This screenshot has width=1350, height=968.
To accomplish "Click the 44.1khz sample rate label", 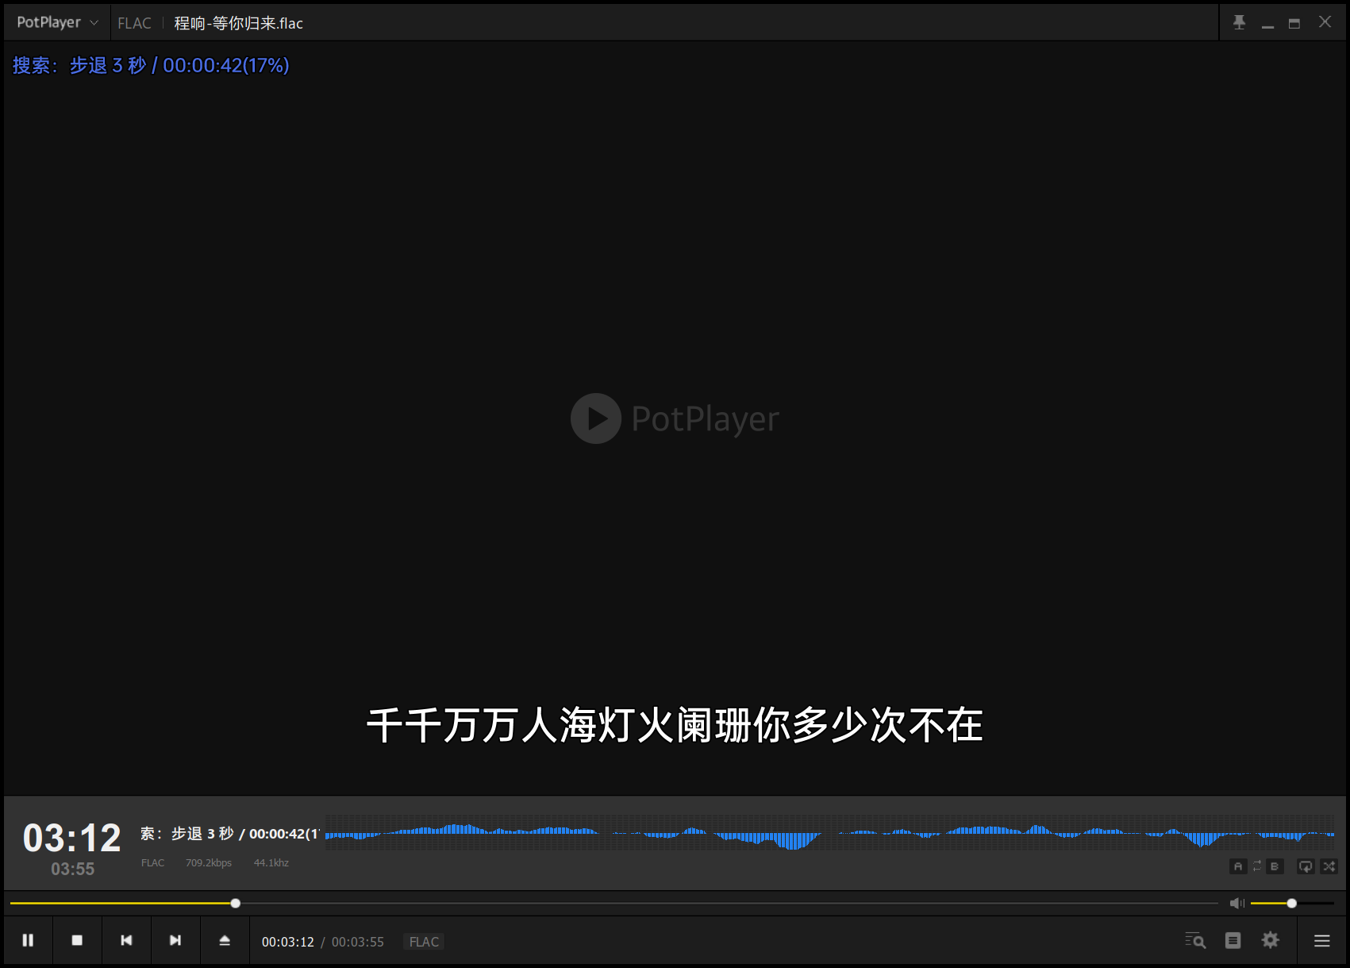I will pyautogui.click(x=271, y=862).
